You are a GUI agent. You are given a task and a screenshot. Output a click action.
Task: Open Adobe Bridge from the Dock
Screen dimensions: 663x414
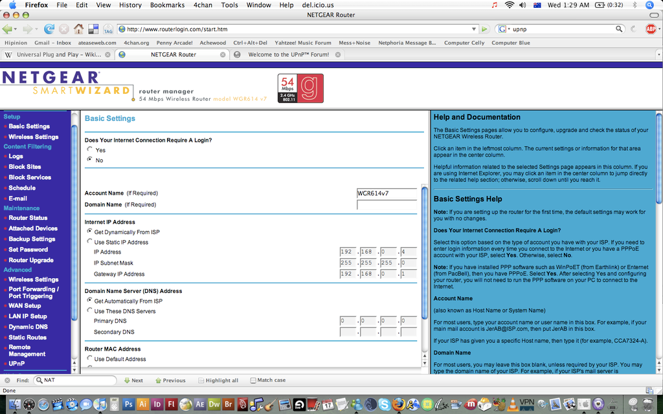(229, 404)
